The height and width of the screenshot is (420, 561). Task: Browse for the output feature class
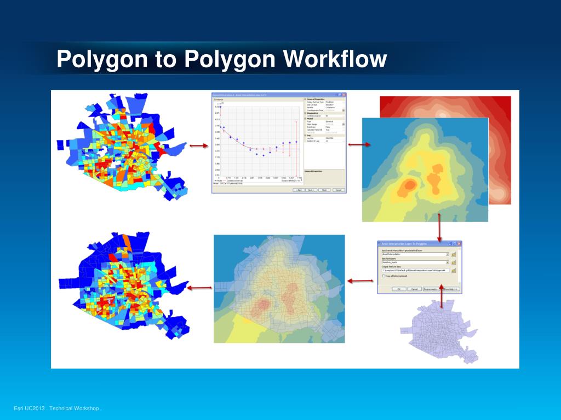453,270
